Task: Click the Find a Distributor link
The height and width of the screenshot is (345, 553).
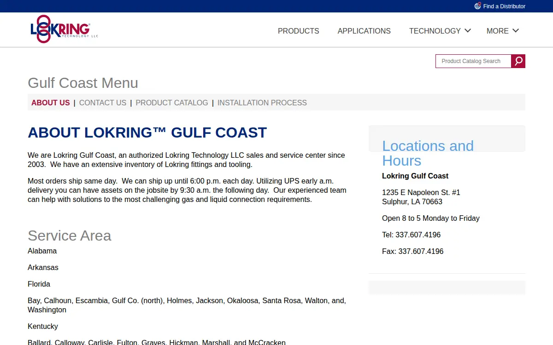Action: (504, 6)
